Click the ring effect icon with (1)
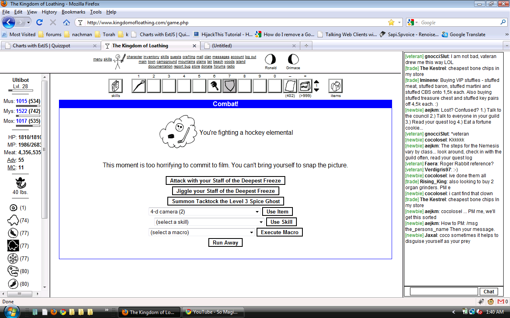Image resolution: width=510 pixels, height=318 pixels. [13, 207]
